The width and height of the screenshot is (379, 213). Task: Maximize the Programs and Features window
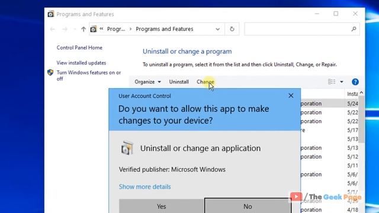click(336, 14)
